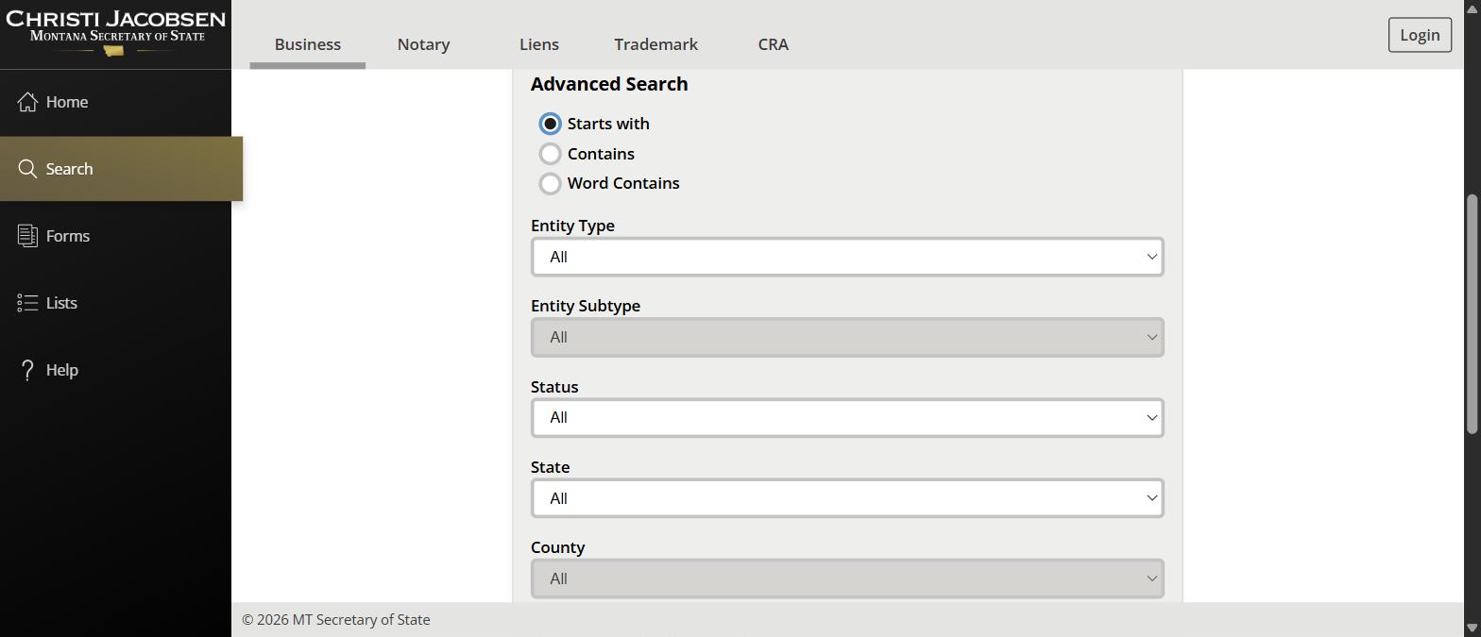This screenshot has width=1481, height=637.
Task: Click the Search magnifier icon in sidebar
Action: point(27,169)
